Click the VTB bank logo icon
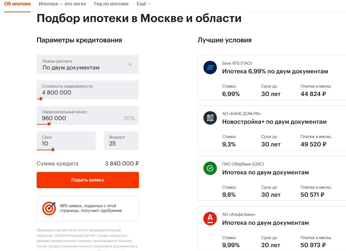The height and width of the screenshot is (251, 346). [x=210, y=67]
